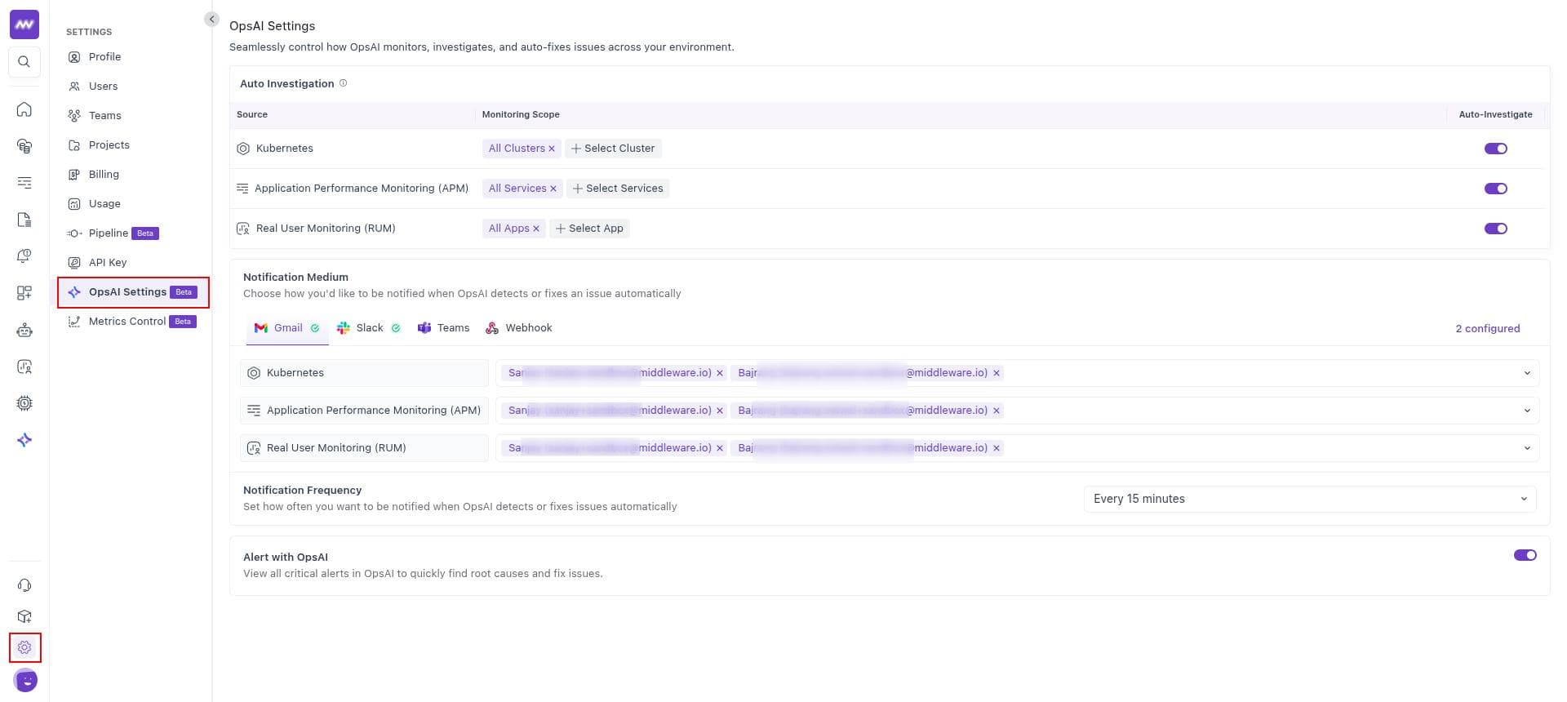Viewport: 1567px width, 702px height.
Task: Click the Middleware logo icon
Action: click(24, 24)
